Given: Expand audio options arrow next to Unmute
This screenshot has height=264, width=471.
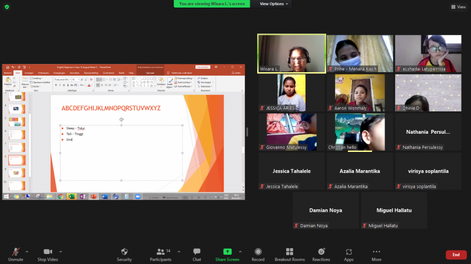Looking at the screenshot, I should point(27,251).
